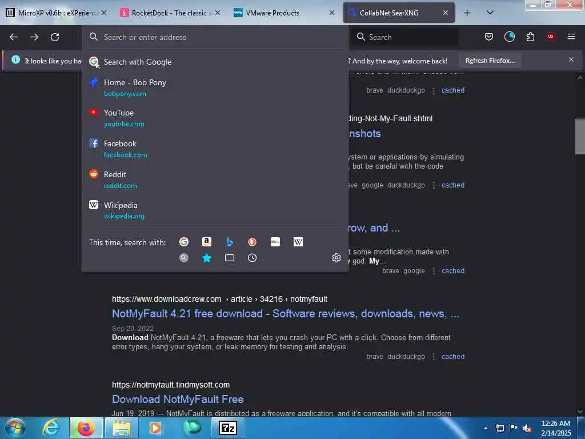
Task: Open the YouTube suggestion
Action: [215, 118]
